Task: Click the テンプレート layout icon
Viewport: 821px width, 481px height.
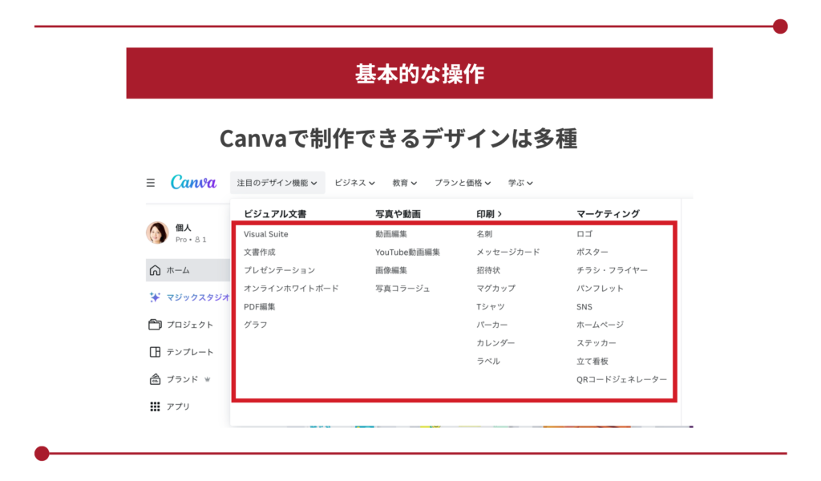Action: coord(155,352)
